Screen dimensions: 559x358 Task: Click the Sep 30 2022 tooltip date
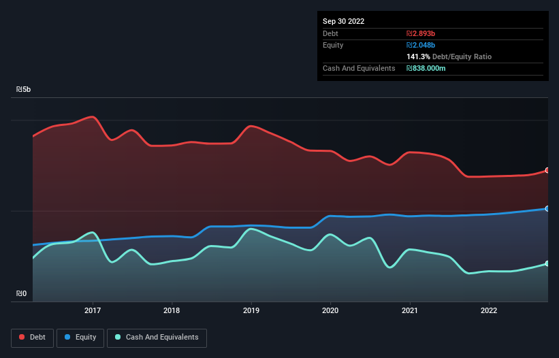[343, 21]
